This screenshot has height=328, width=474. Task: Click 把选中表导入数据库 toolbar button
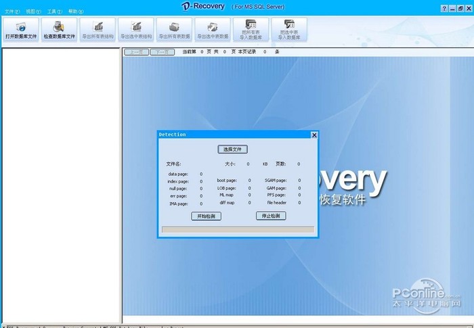(289, 29)
